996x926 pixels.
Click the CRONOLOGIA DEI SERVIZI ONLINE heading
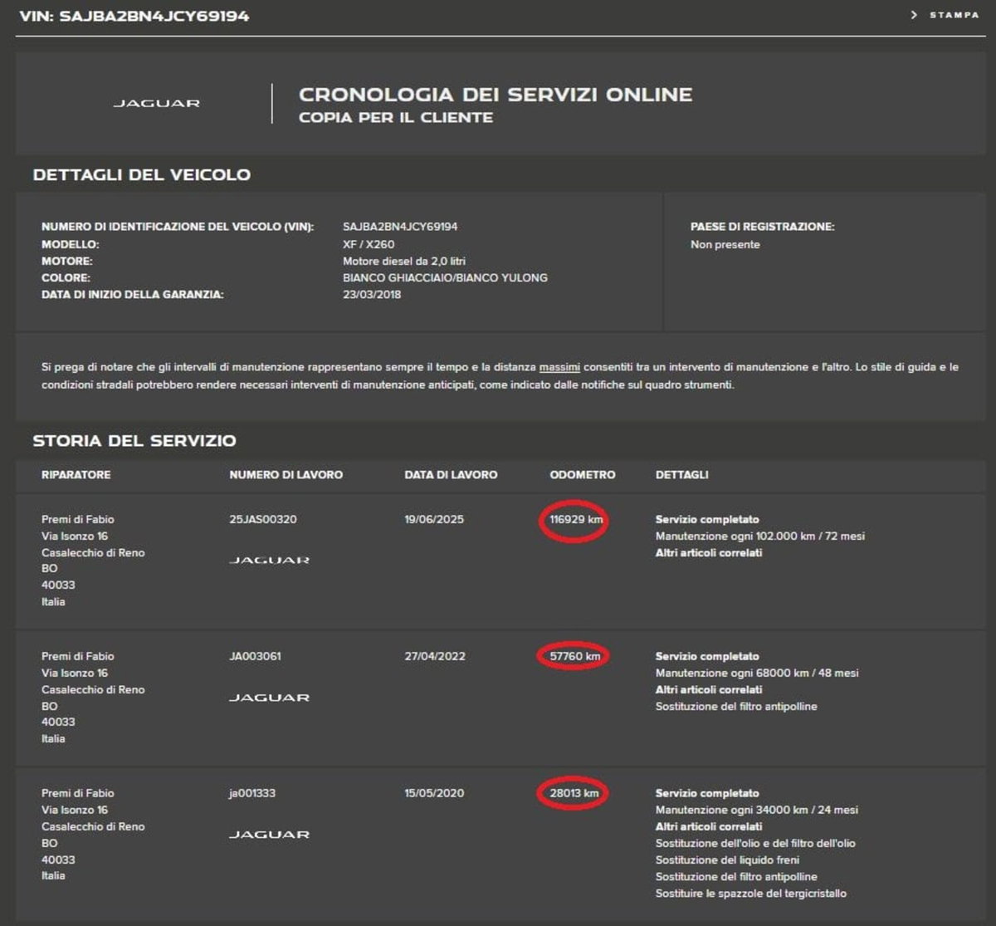[496, 95]
